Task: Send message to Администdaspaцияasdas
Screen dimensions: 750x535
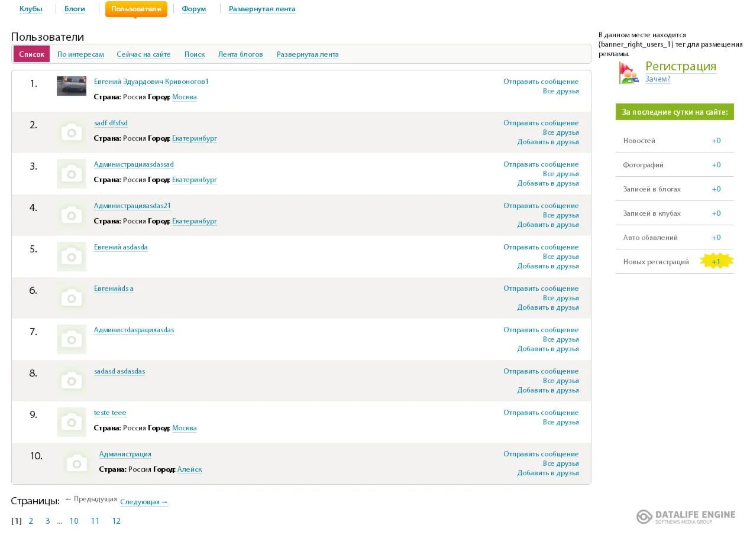Action: point(541,330)
